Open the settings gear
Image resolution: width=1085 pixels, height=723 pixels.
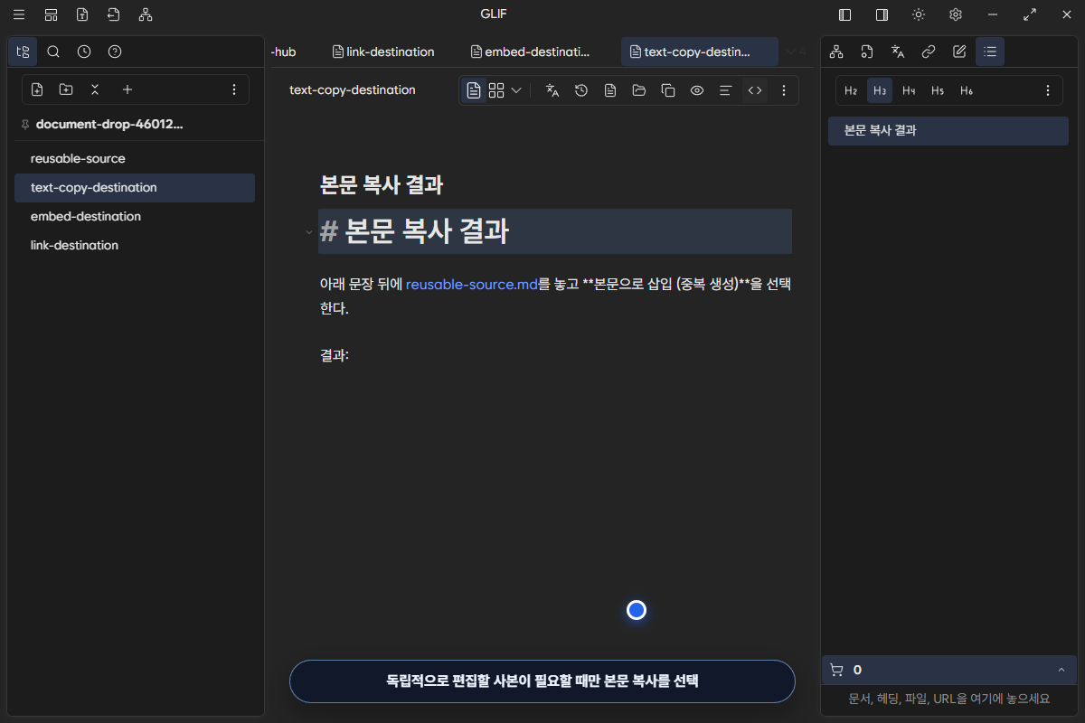(x=956, y=14)
